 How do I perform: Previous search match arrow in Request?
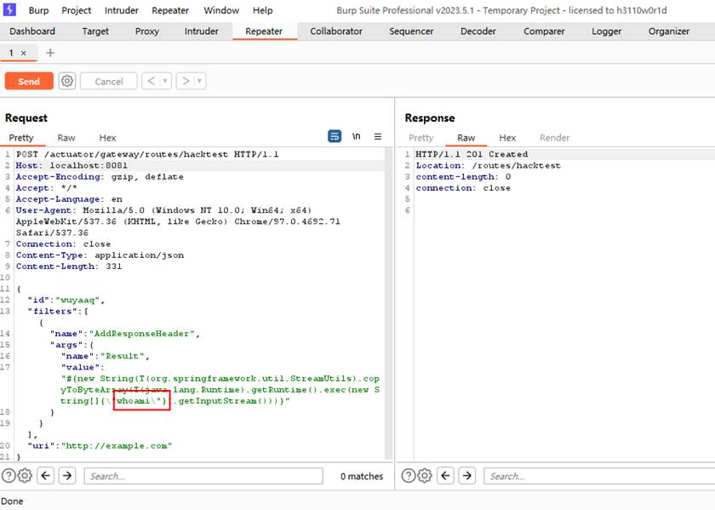tap(46, 476)
